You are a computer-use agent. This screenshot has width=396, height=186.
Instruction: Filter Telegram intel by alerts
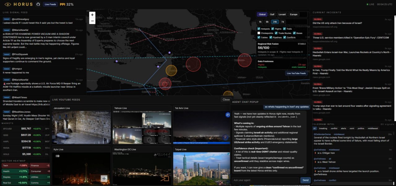(x=343, y=128)
